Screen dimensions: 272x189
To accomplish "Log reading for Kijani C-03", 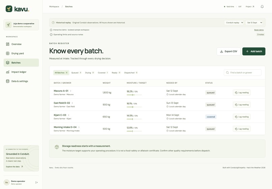I will (242, 117).
